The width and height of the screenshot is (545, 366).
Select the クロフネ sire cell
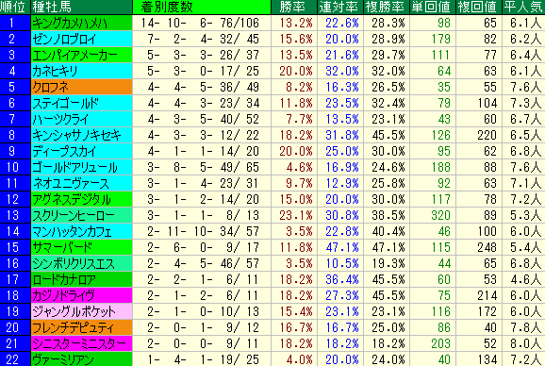[81, 87]
